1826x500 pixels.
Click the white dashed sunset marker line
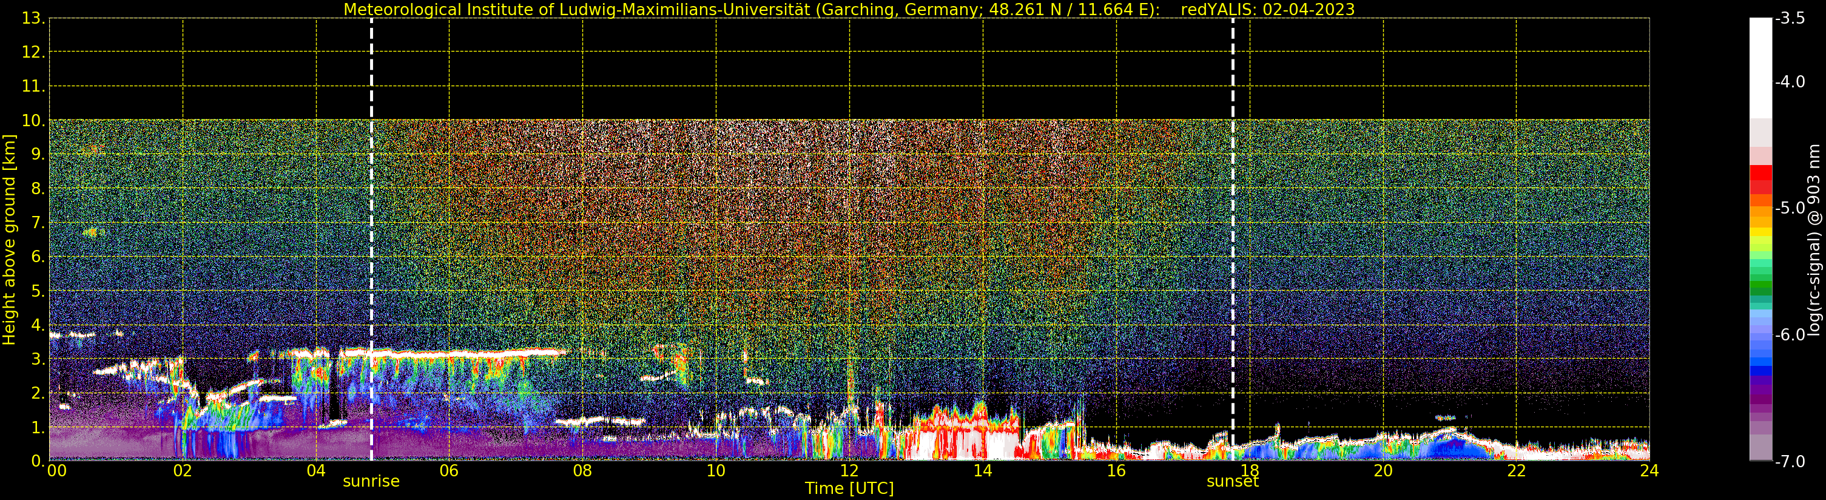pos(1233,240)
